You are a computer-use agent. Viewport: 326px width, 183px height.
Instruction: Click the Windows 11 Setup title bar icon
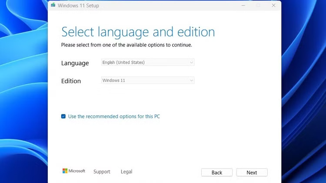[53, 5]
